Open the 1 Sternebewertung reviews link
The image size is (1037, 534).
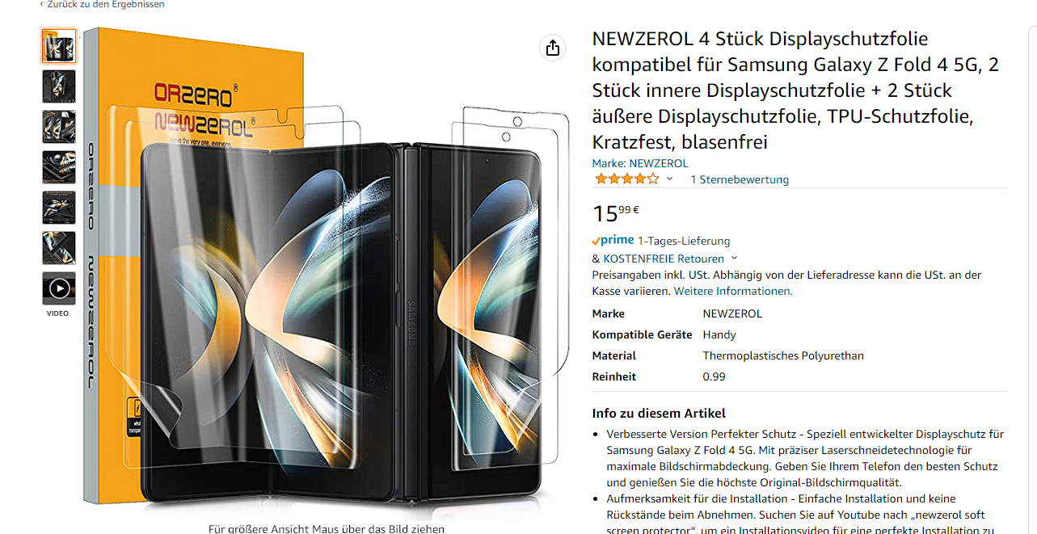pos(739,179)
